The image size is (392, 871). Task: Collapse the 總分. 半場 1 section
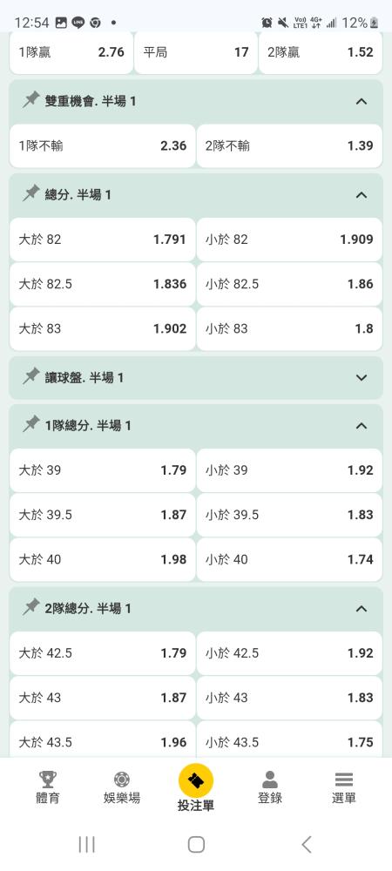point(362,194)
